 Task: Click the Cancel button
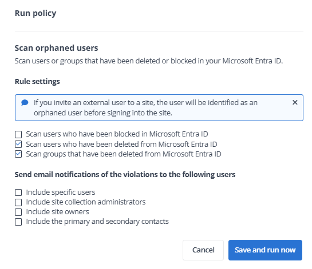click(203, 250)
